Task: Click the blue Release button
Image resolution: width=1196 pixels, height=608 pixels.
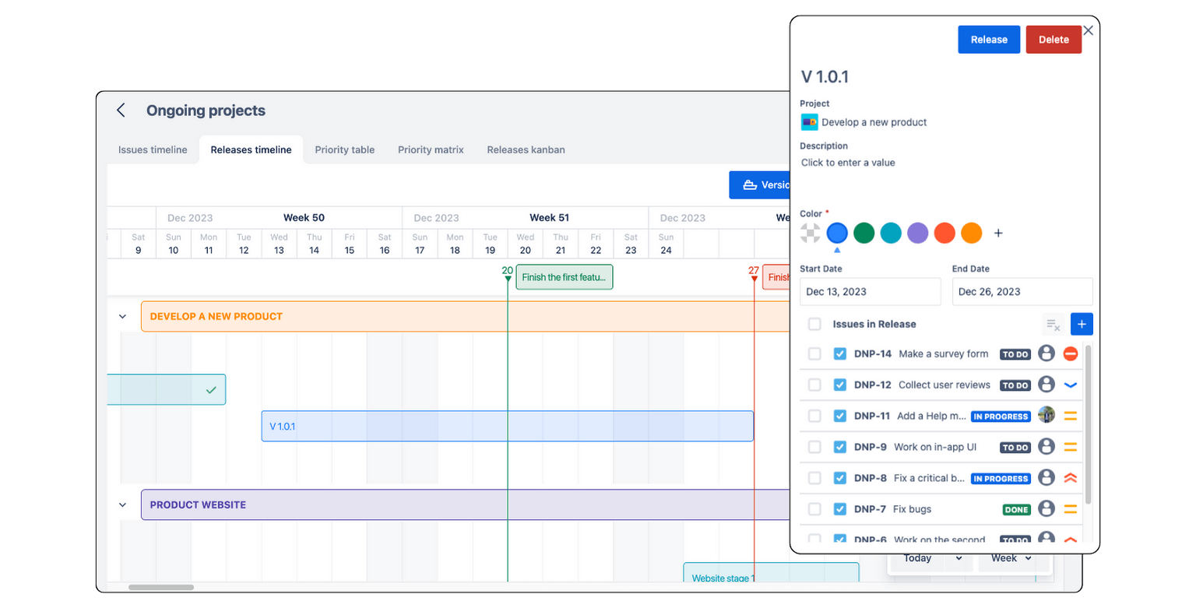Action: tap(989, 40)
